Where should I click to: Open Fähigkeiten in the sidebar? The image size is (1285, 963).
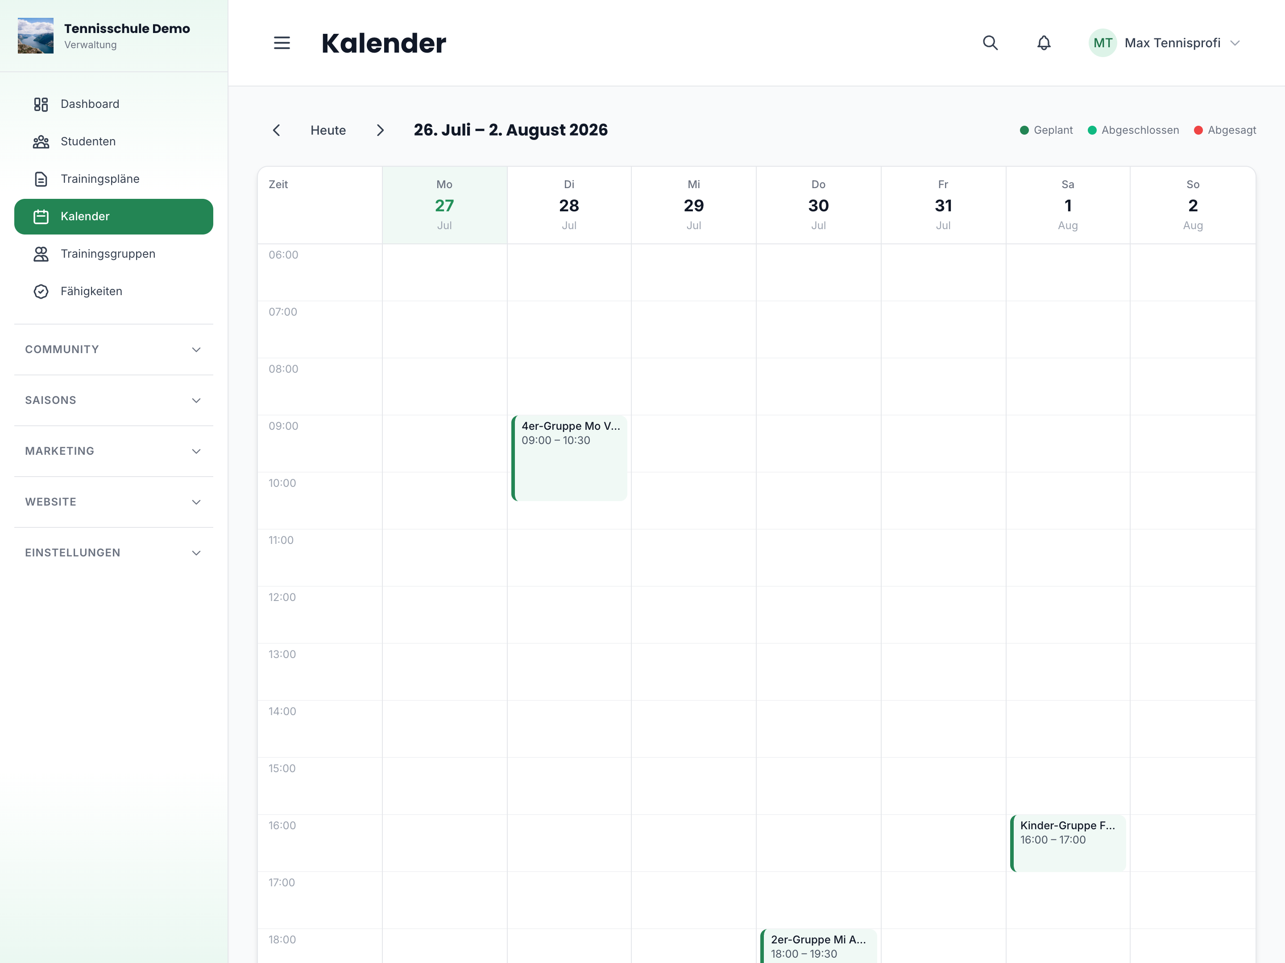coord(114,292)
